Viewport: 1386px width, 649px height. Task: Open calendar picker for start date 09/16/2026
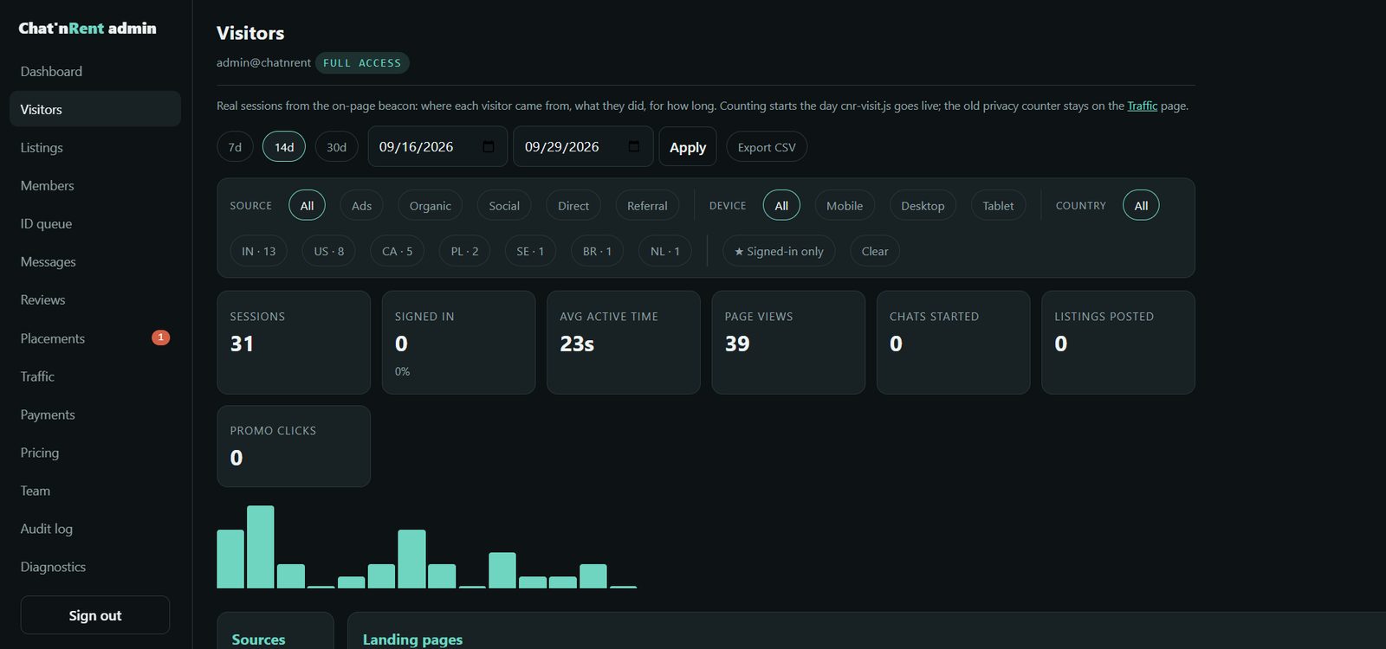point(489,147)
